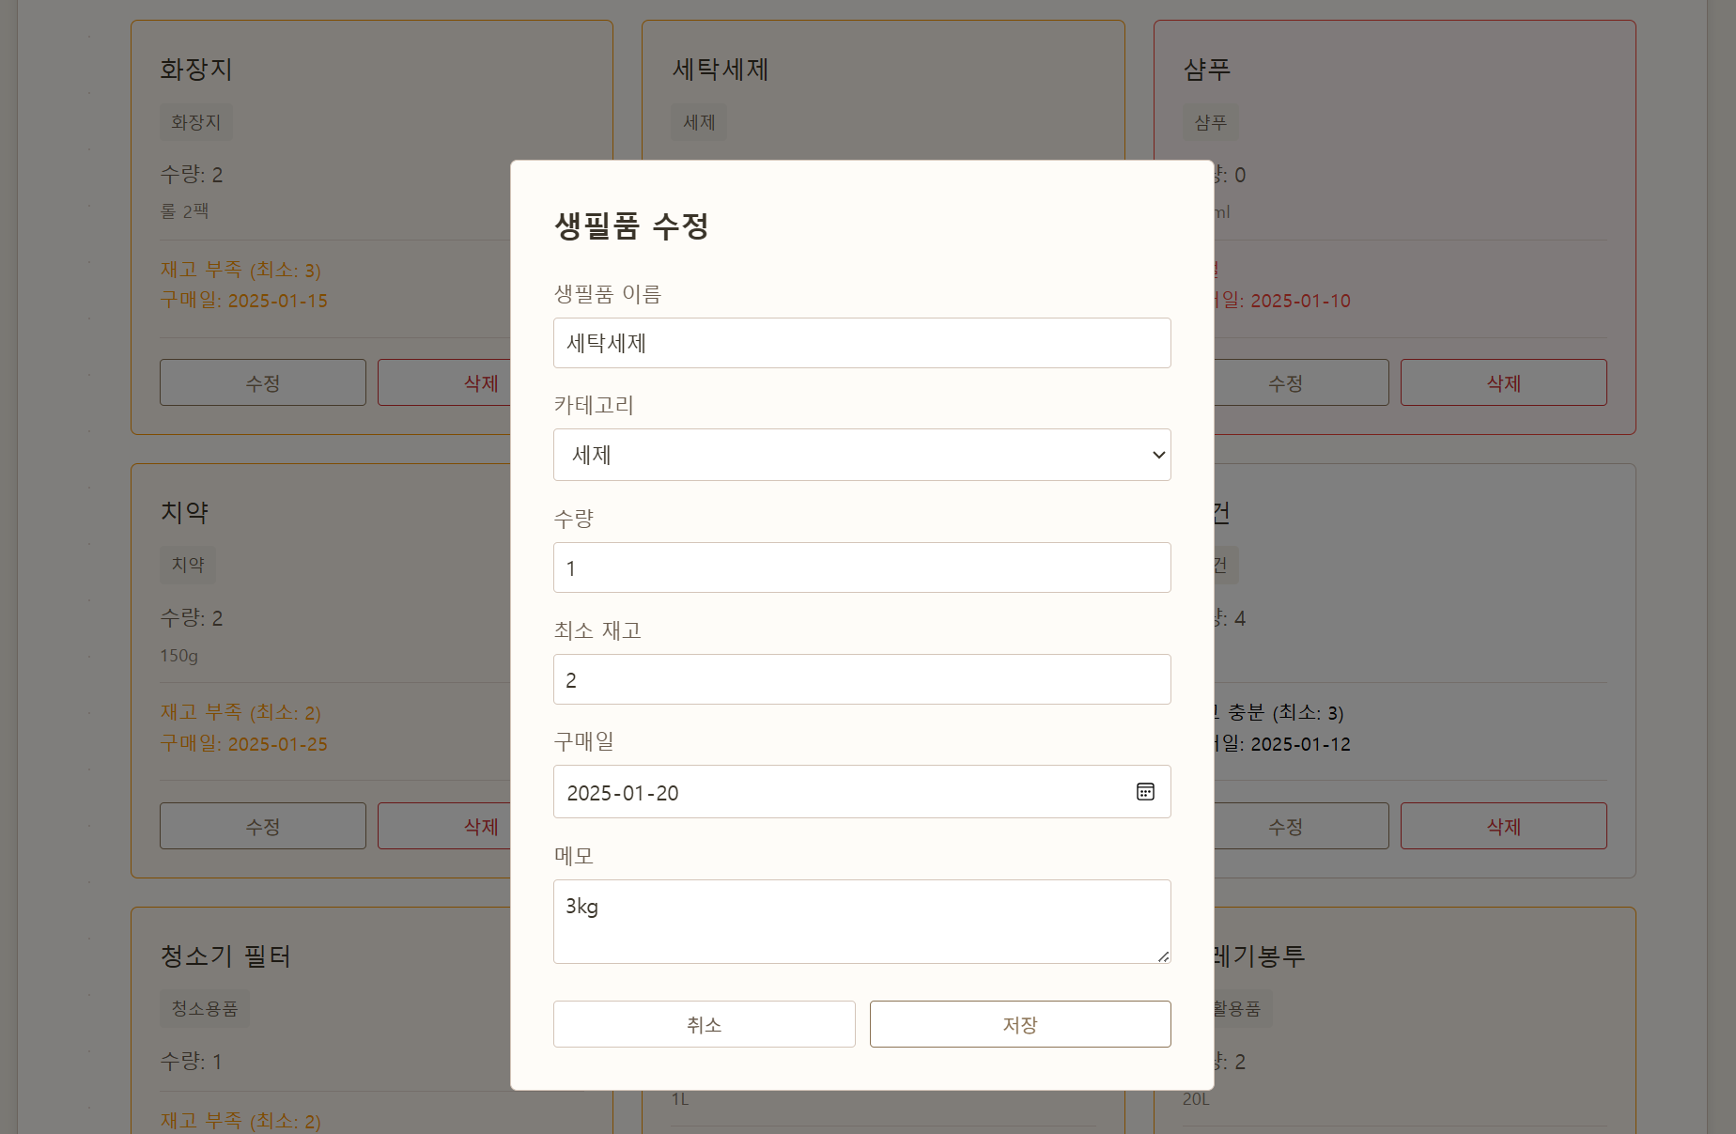Viewport: 1736px width, 1134px height.
Task: Click the 생필품 수정 dialog title
Action: [x=632, y=225]
